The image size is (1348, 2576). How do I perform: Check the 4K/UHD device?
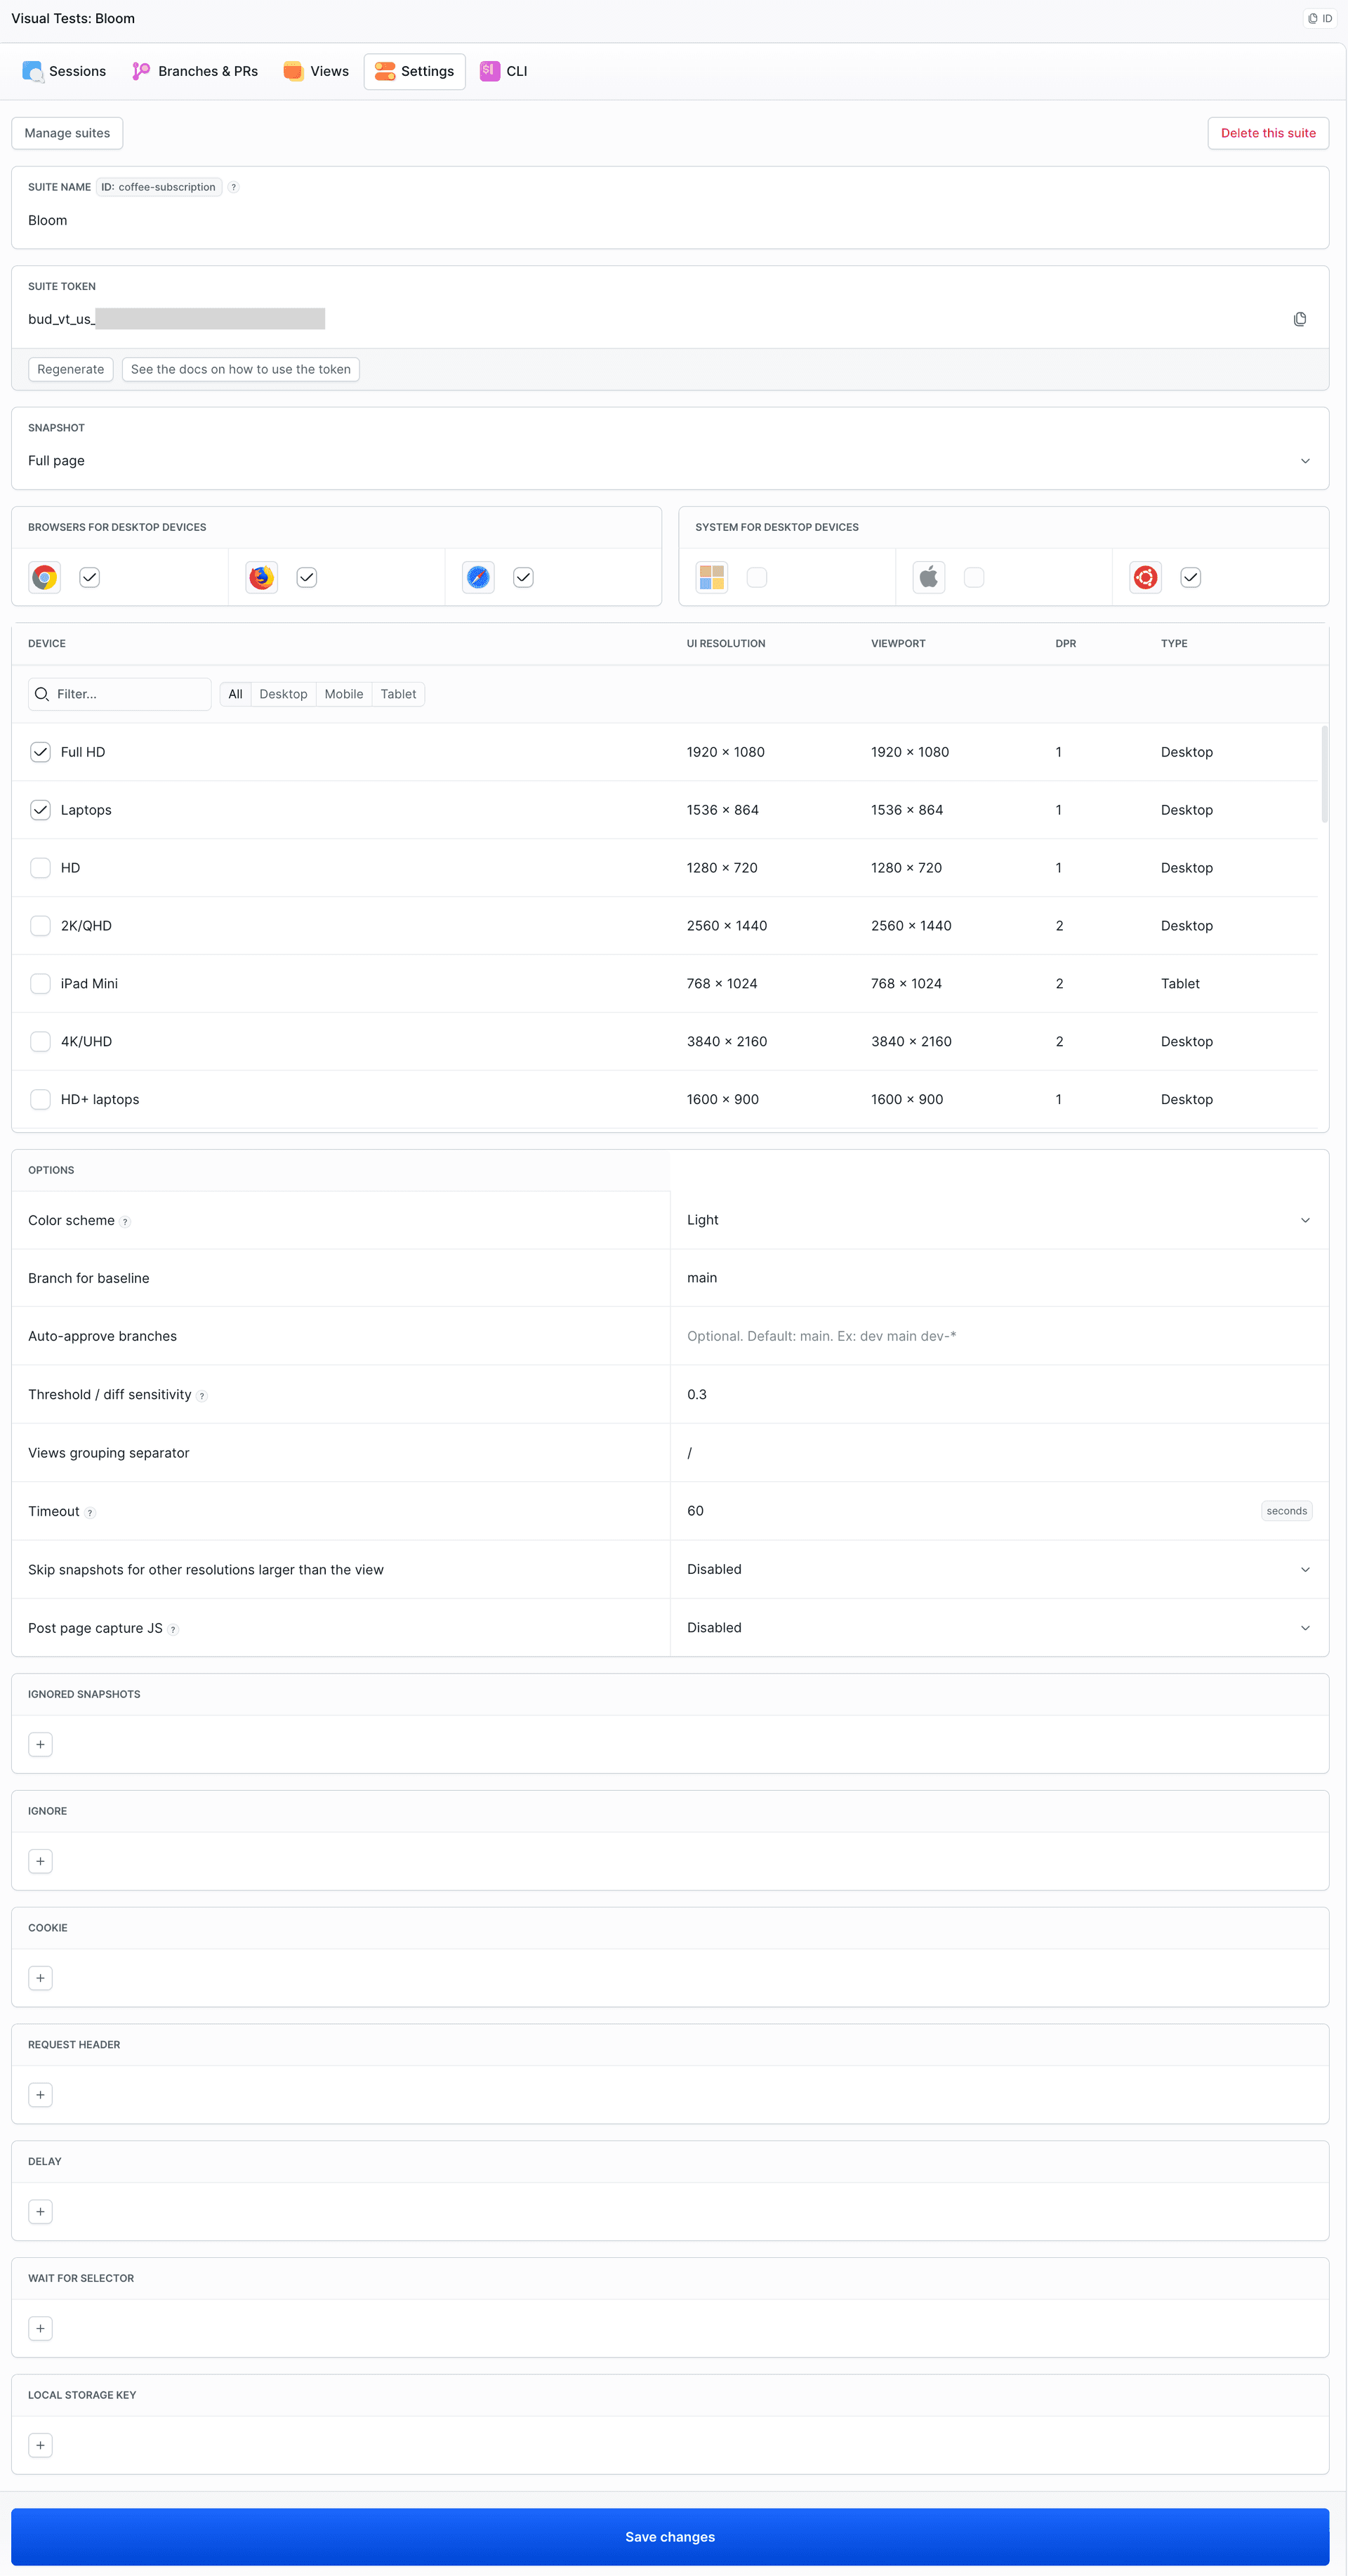[40, 1041]
